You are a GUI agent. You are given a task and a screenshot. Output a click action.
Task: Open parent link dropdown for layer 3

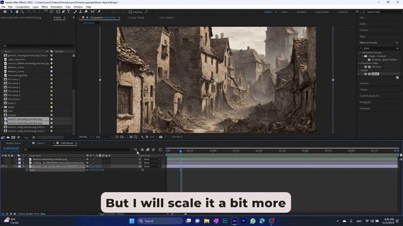[152, 166]
